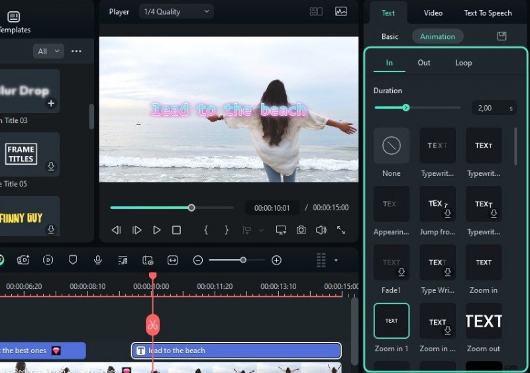Click the render preview play-circle icon

tap(48, 260)
